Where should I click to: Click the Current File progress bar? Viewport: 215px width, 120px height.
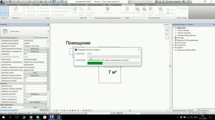click(114, 57)
